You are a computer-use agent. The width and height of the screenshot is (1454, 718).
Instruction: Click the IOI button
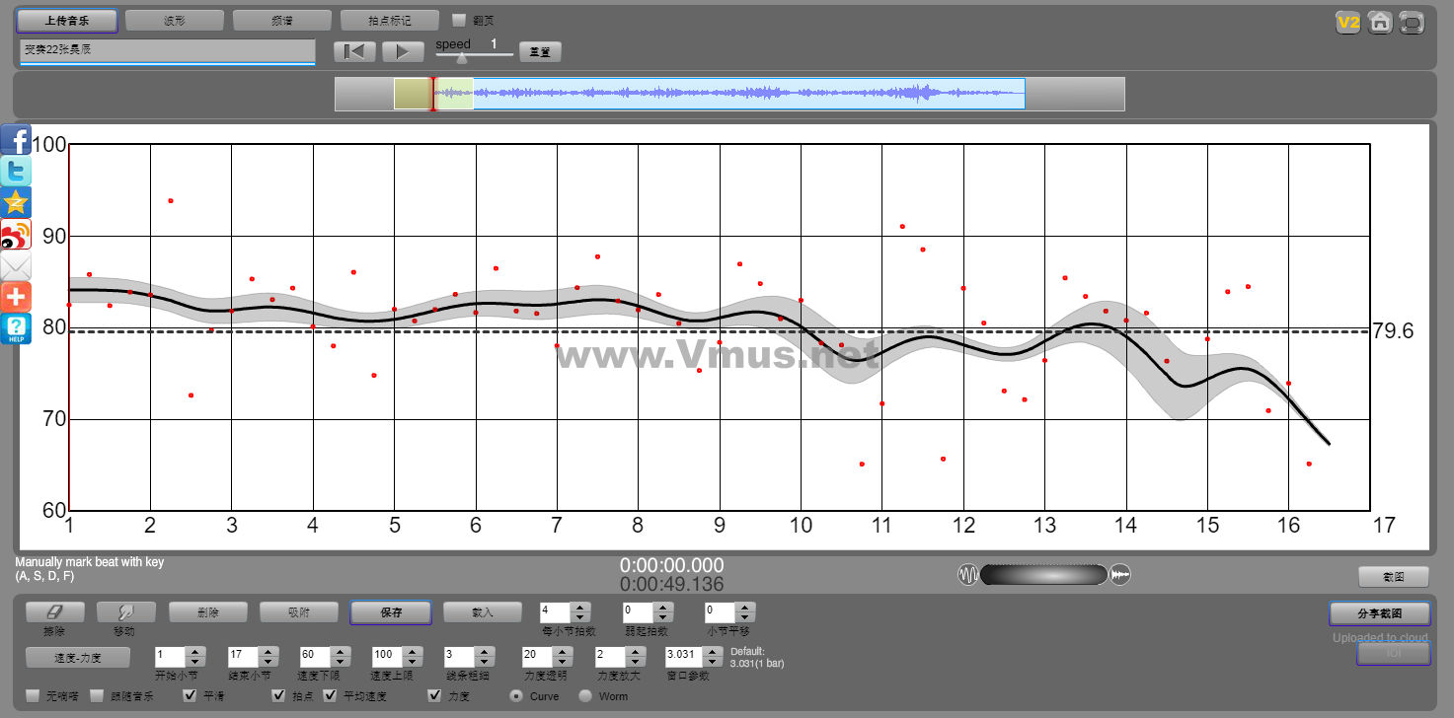pyautogui.click(x=1393, y=653)
